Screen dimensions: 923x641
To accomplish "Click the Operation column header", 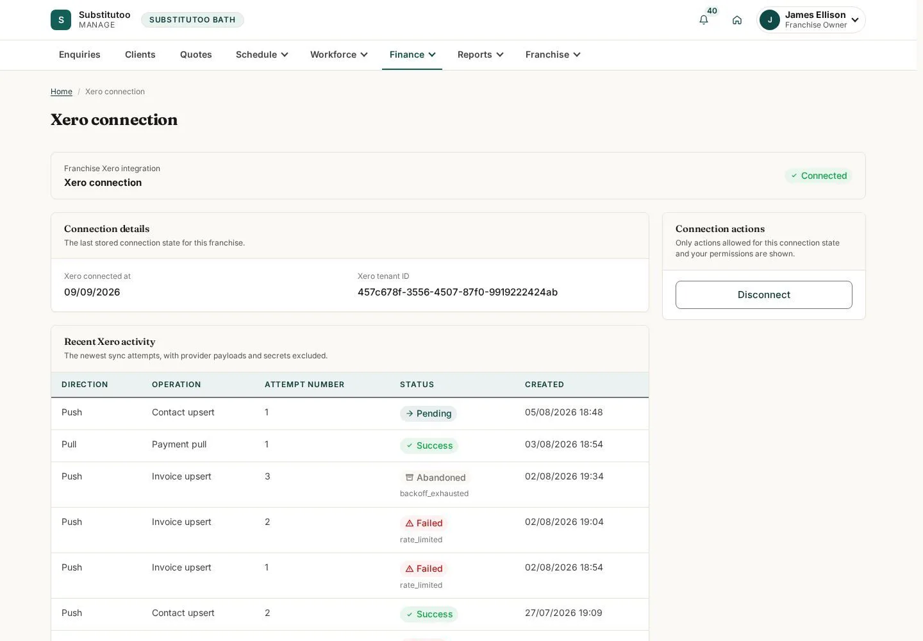I will pos(176,385).
